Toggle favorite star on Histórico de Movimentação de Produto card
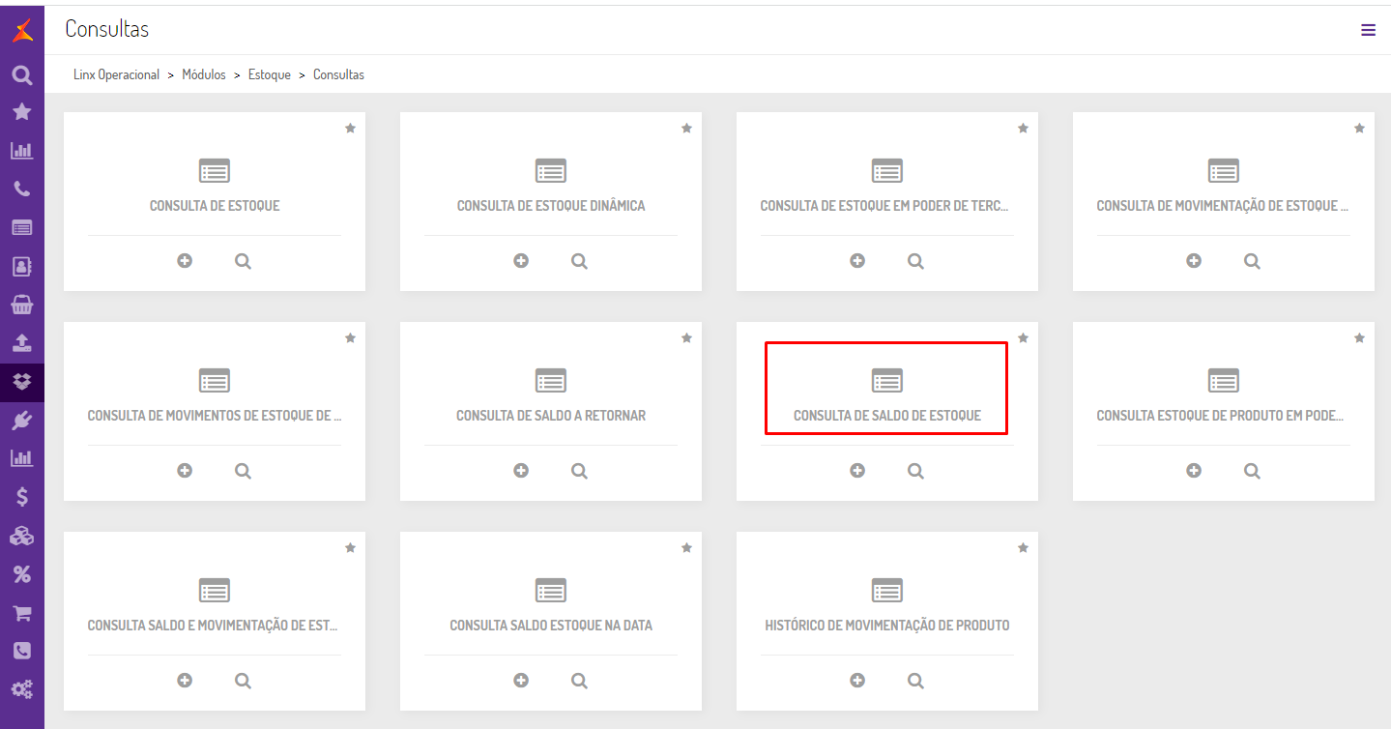Viewport: 1391px width, 729px height. [x=1023, y=548]
